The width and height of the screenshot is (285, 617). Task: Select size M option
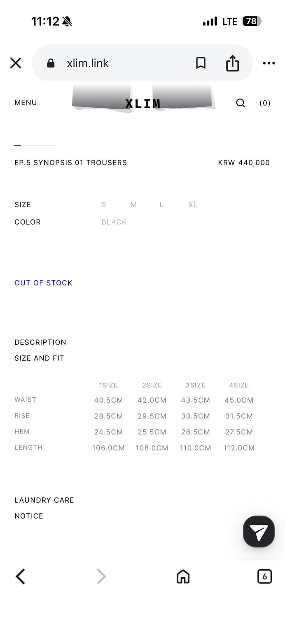click(x=133, y=205)
